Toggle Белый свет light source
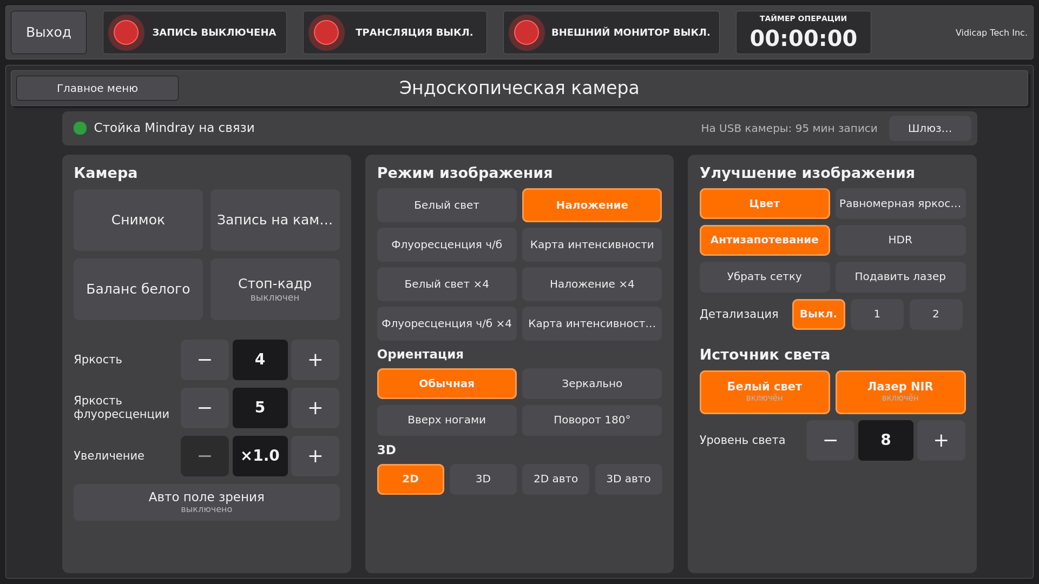The width and height of the screenshot is (1039, 584). point(765,392)
